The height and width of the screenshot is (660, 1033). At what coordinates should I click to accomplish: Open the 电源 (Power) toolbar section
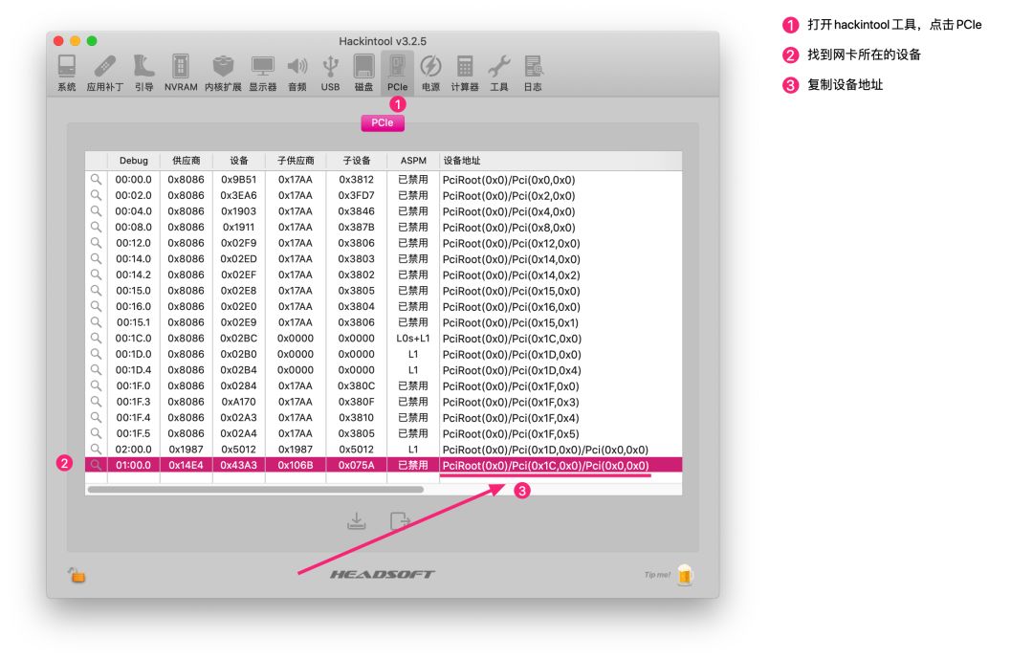click(430, 73)
